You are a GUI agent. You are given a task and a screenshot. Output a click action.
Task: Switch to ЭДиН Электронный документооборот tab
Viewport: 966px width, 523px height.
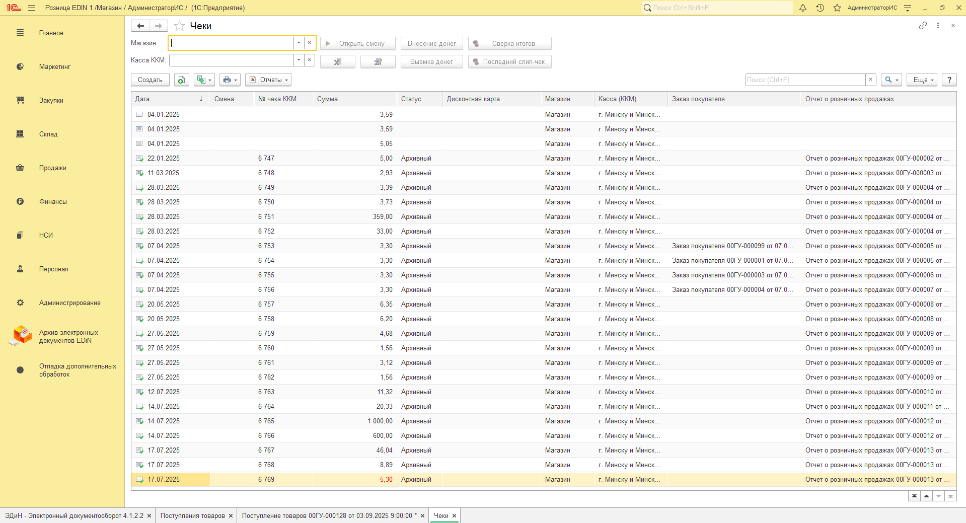74,515
